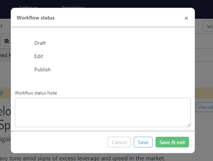Click the Workflow status Note label
The width and height of the screenshot is (213, 161).
point(36,93)
